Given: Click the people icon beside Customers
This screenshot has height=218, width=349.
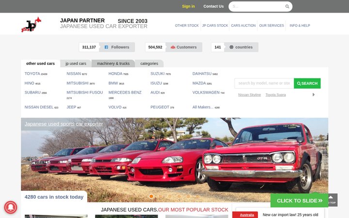Looking at the screenshot, I should (x=173, y=47).
